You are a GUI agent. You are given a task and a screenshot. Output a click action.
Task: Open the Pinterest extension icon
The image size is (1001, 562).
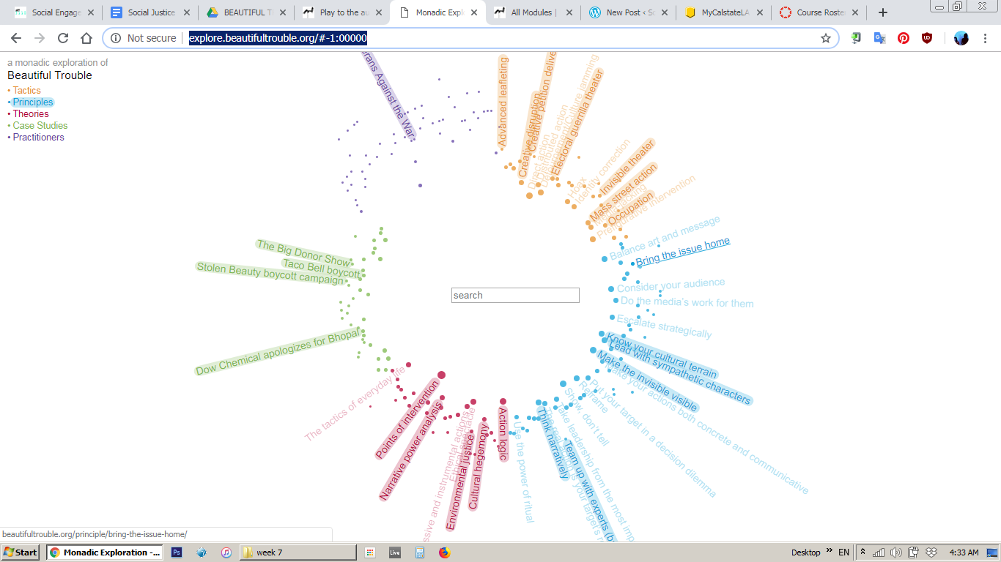click(904, 38)
